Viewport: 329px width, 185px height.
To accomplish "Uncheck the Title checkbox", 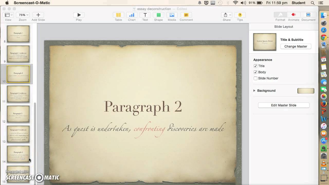I will tap(255, 66).
